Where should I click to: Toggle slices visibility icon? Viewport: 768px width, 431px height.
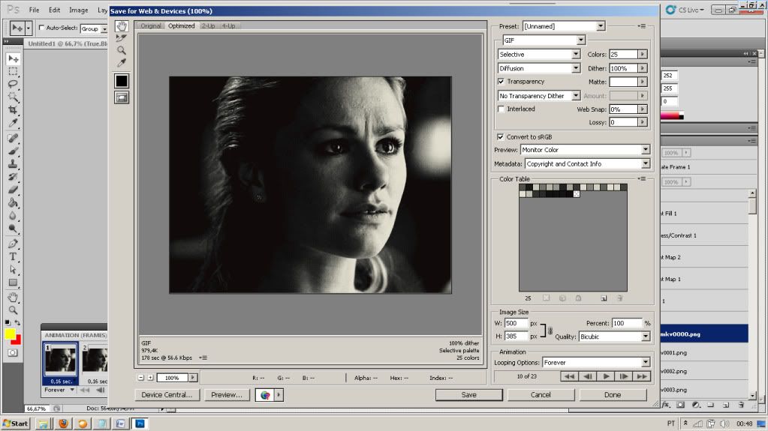pos(121,97)
